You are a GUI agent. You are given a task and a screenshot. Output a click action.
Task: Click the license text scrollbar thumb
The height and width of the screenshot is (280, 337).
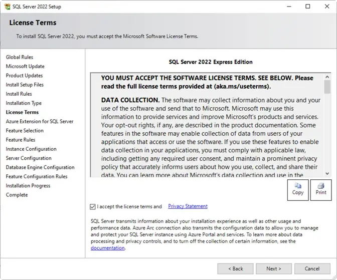click(327, 87)
